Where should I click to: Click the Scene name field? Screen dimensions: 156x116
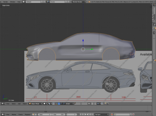click(x=57, y=2)
